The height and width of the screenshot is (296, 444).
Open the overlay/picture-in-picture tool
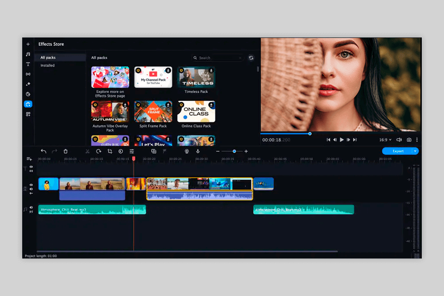(154, 151)
